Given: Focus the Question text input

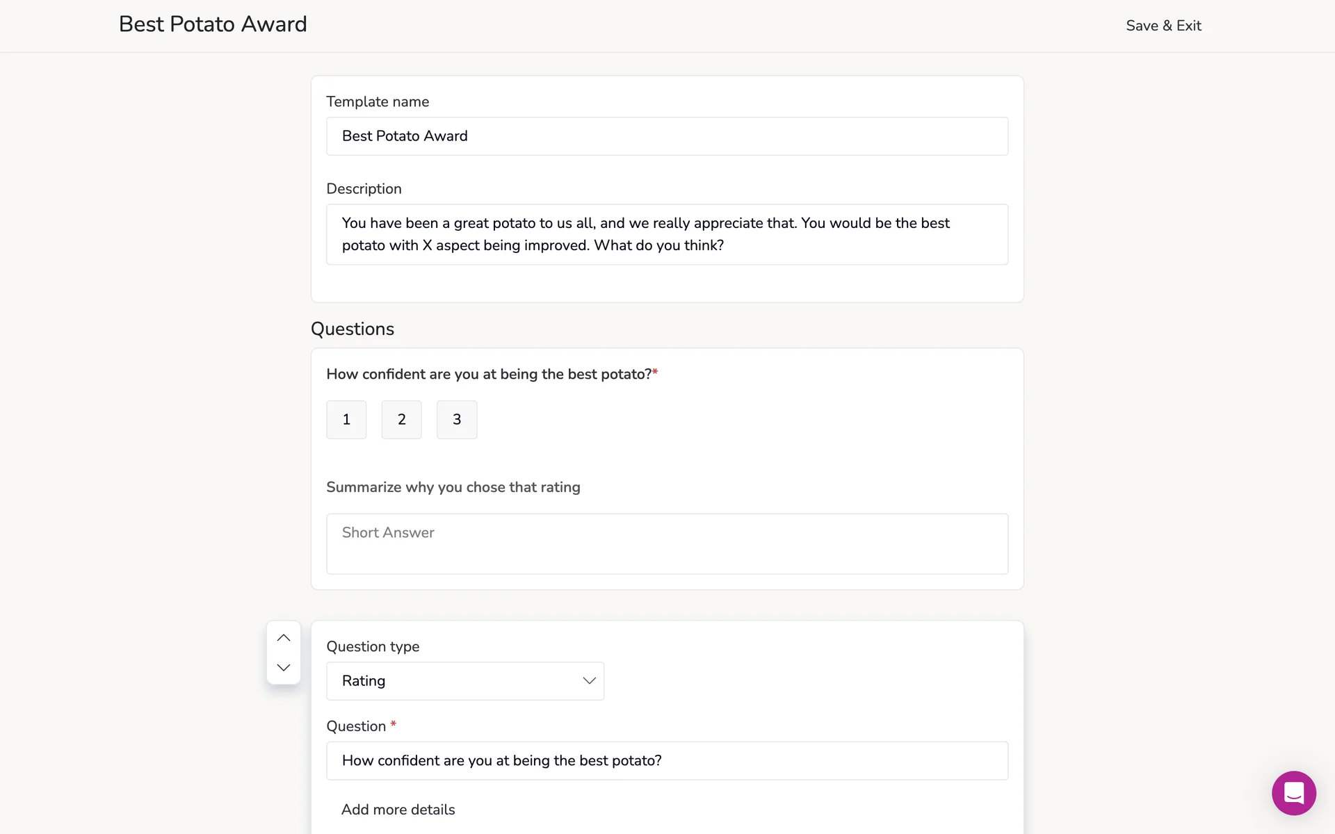Looking at the screenshot, I should tap(667, 761).
